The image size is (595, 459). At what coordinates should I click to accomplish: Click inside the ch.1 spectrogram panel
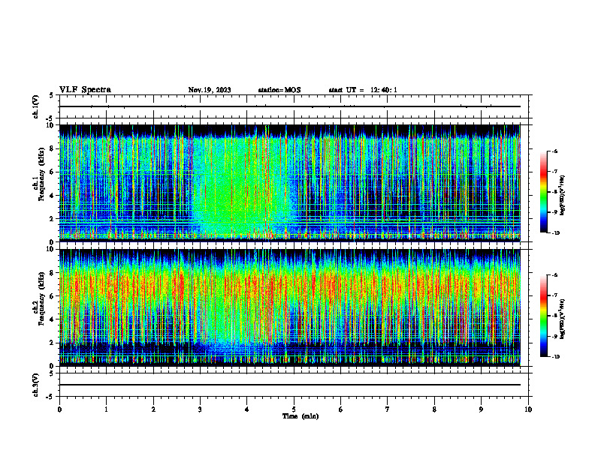[x=290, y=183]
